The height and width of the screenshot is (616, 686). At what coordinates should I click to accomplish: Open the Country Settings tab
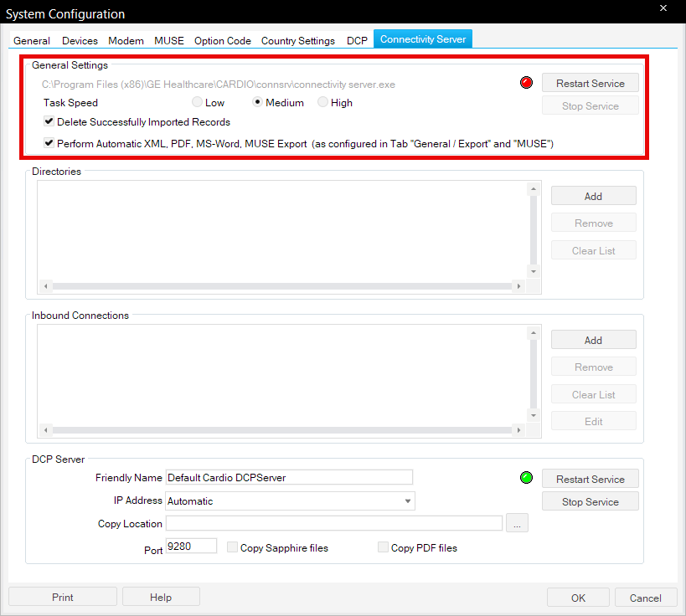pyautogui.click(x=297, y=40)
